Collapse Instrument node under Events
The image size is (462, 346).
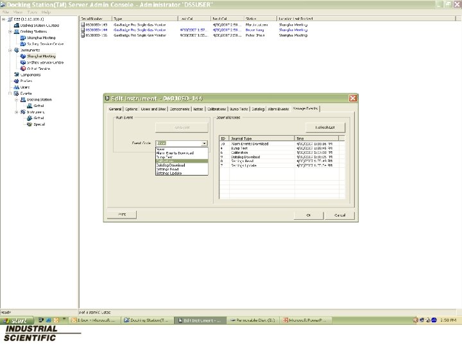17,111
